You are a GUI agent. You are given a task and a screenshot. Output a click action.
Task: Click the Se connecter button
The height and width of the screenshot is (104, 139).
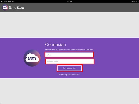click(69, 68)
